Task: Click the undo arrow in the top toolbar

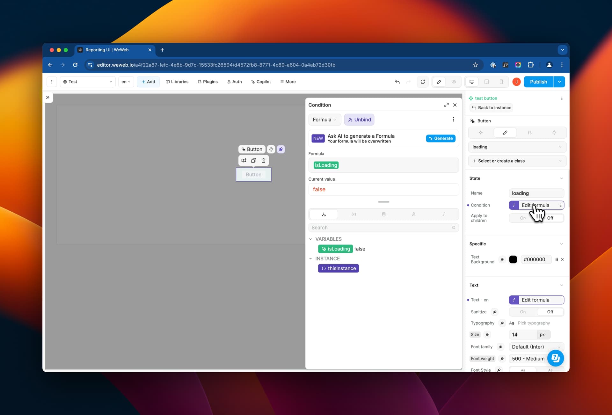Action: (x=397, y=82)
